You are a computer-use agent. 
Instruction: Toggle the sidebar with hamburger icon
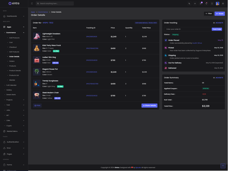pyautogui.click(x=32, y=4)
